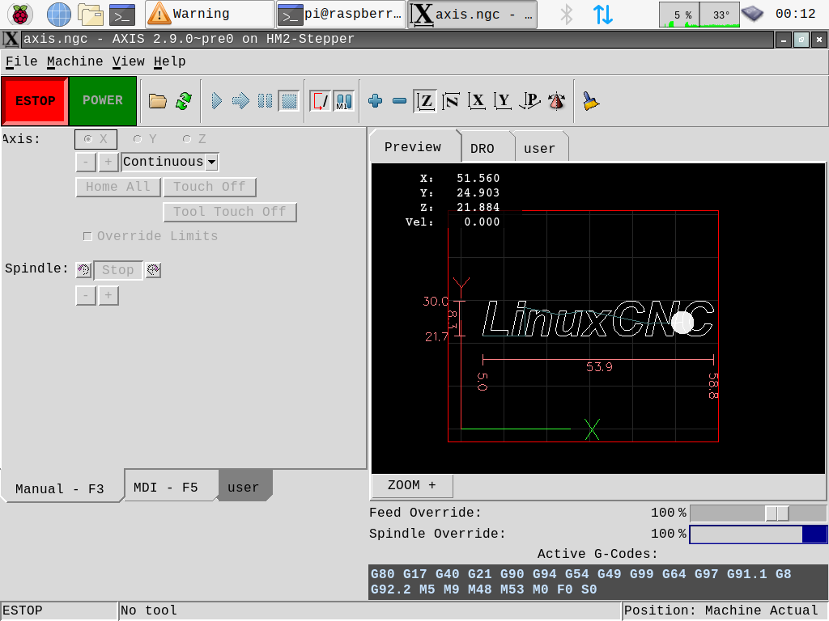829x621 pixels.
Task: Run the program with play icon
Action: (x=216, y=101)
